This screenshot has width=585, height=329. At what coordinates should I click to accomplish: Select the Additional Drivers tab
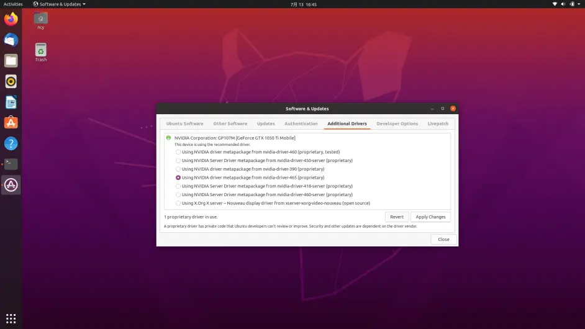pyautogui.click(x=347, y=124)
